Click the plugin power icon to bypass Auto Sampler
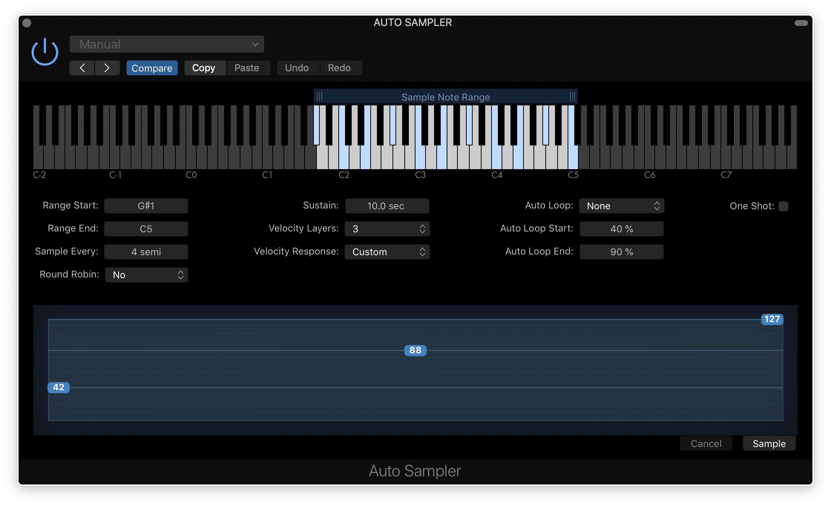The image size is (831, 506). 44,51
